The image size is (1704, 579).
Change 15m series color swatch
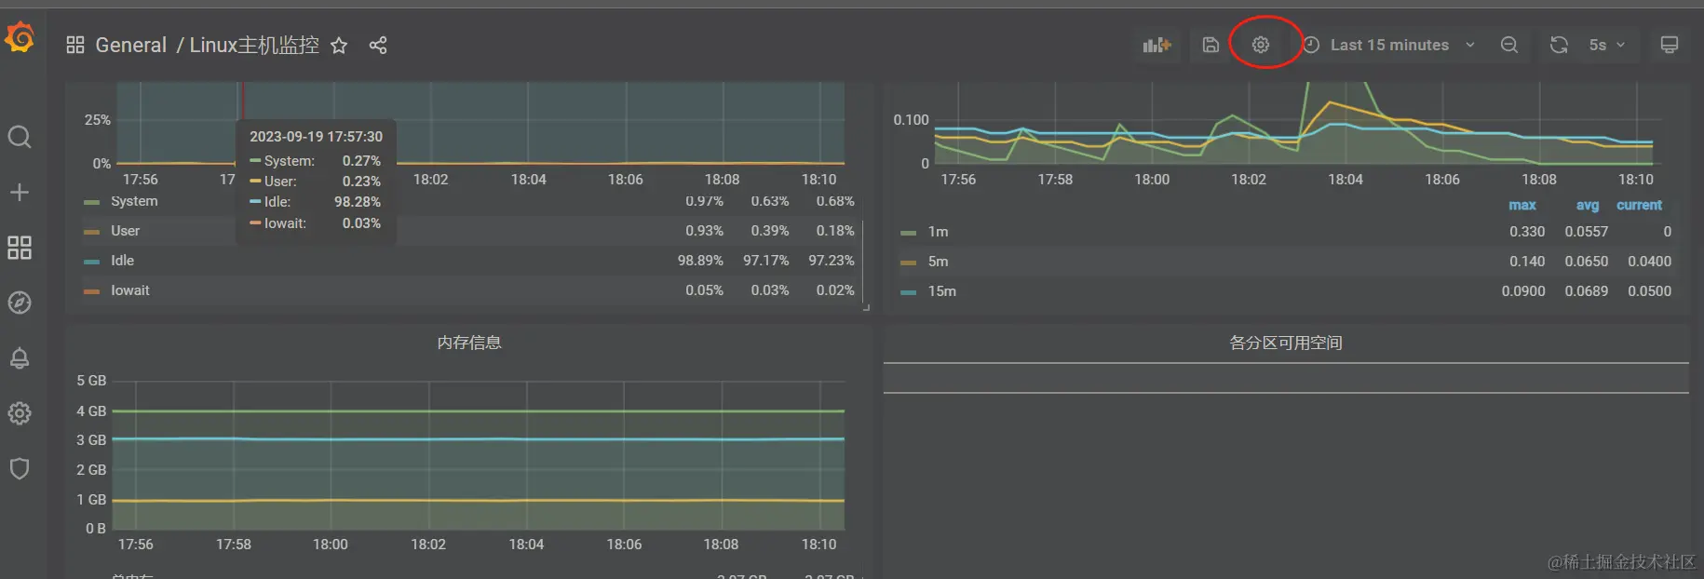pyautogui.click(x=909, y=292)
